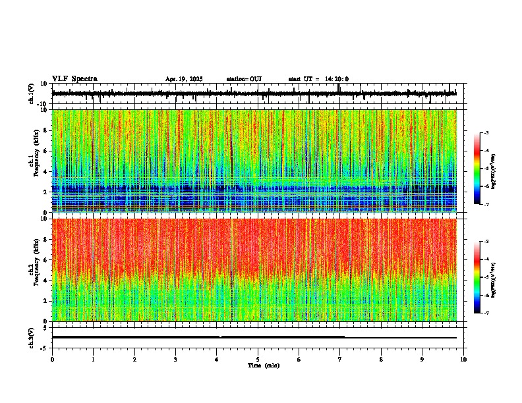
Task: Click the "-3" label on the ch.1 color bar
Action: tap(486, 133)
